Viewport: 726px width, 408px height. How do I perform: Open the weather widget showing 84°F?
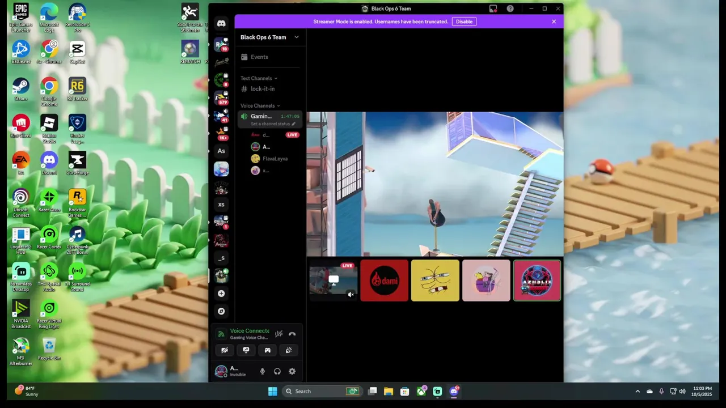tap(27, 391)
